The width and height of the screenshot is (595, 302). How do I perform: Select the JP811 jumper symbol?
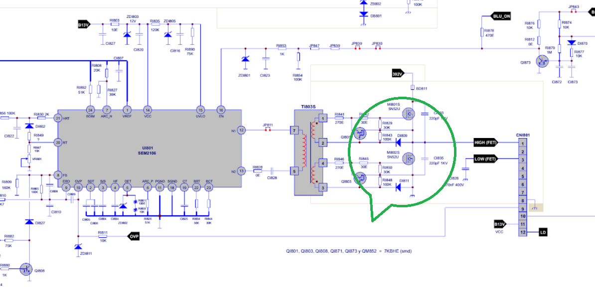pos(268,130)
